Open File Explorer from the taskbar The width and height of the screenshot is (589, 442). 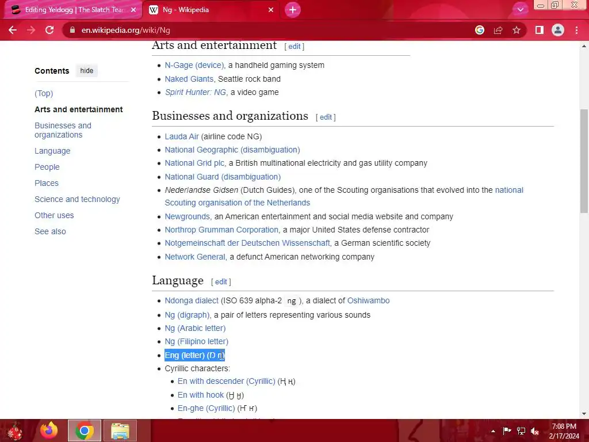[120, 430]
